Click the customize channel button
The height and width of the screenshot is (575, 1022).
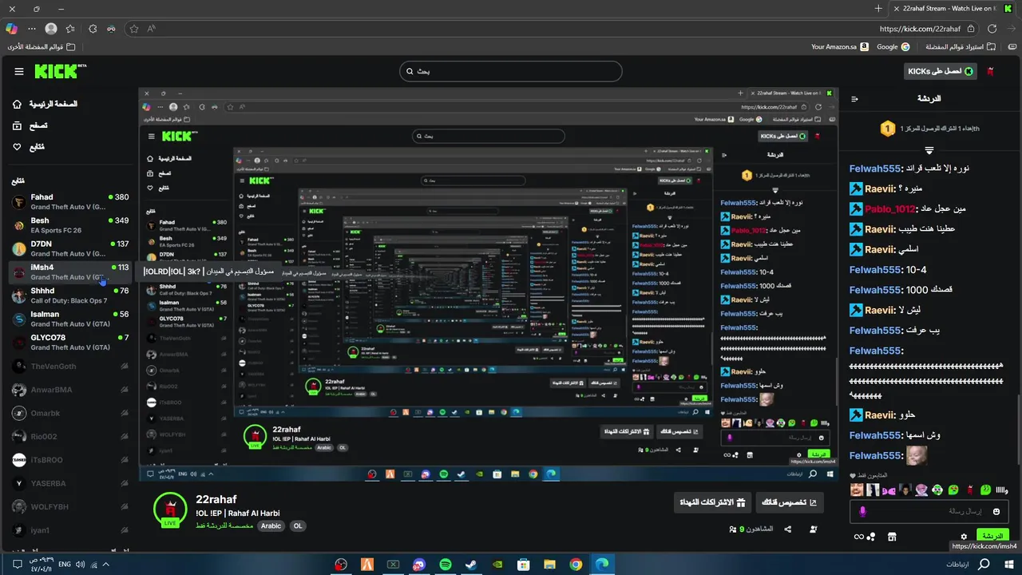pos(789,502)
